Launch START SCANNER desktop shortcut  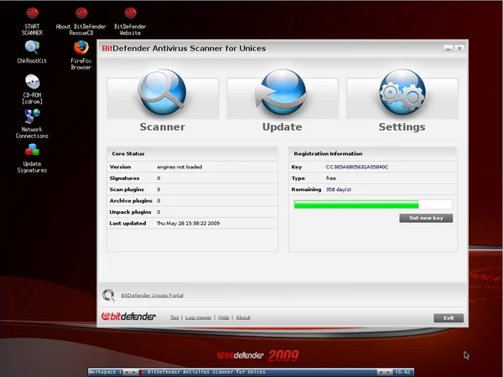(32, 22)
